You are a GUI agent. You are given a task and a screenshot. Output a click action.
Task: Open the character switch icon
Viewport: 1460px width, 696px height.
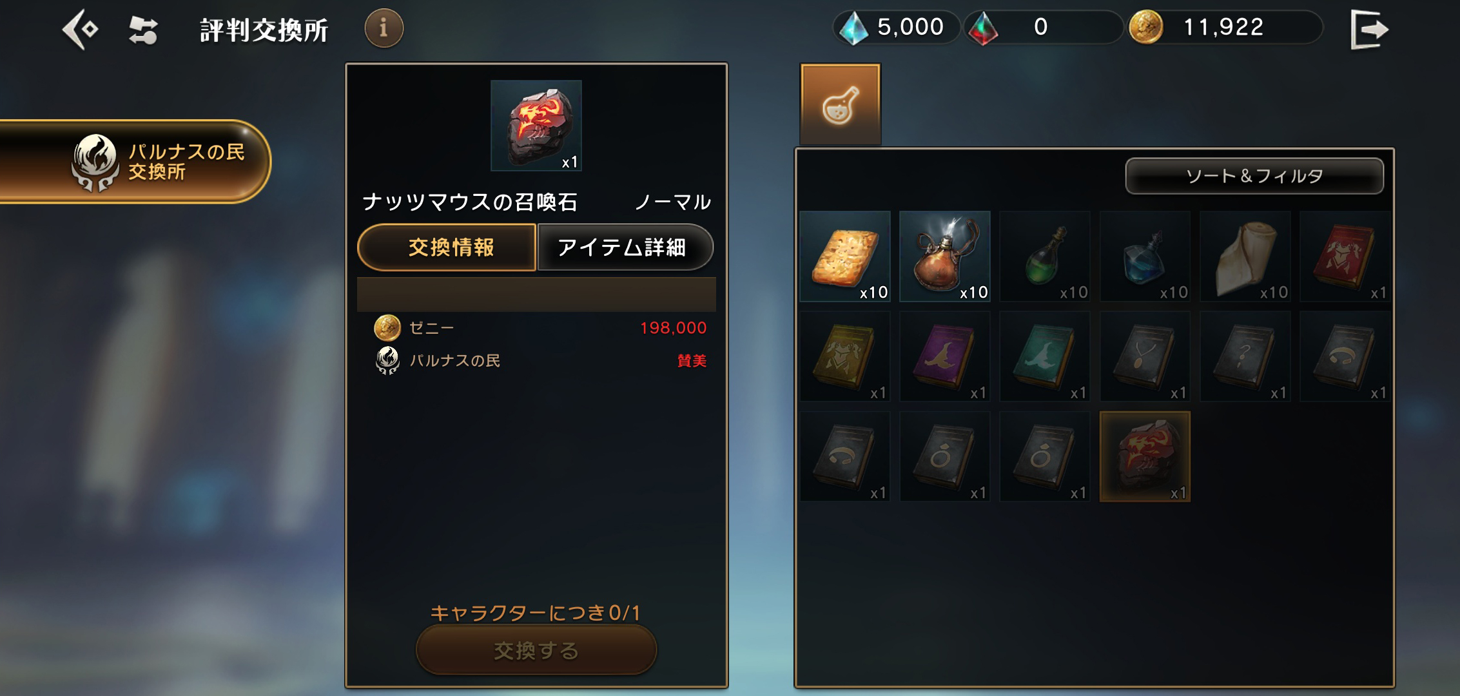143,30
